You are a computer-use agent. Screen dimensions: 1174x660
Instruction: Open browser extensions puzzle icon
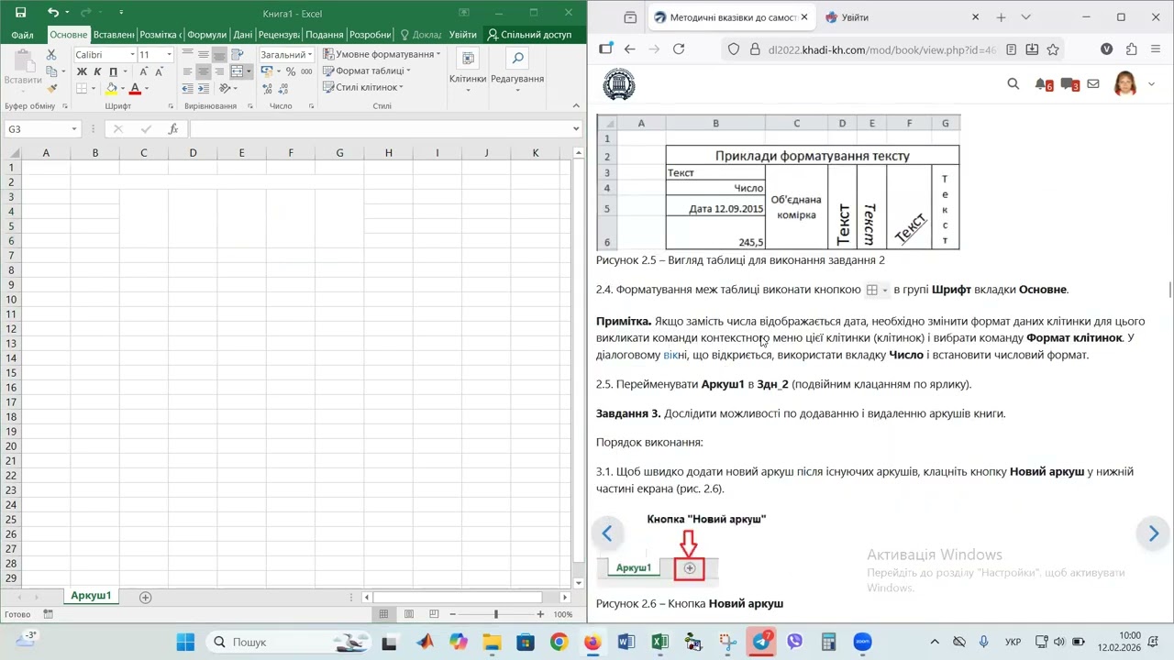point(1131,49)
